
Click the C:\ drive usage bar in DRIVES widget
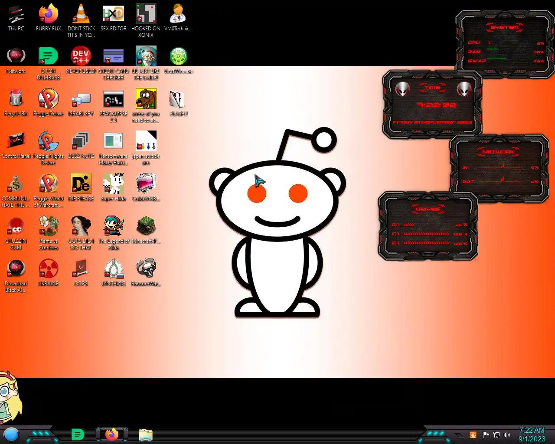point(429,225)
